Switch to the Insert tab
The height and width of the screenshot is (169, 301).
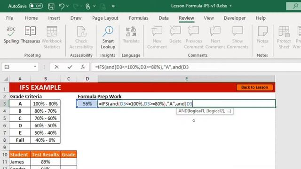pos(54,18)
